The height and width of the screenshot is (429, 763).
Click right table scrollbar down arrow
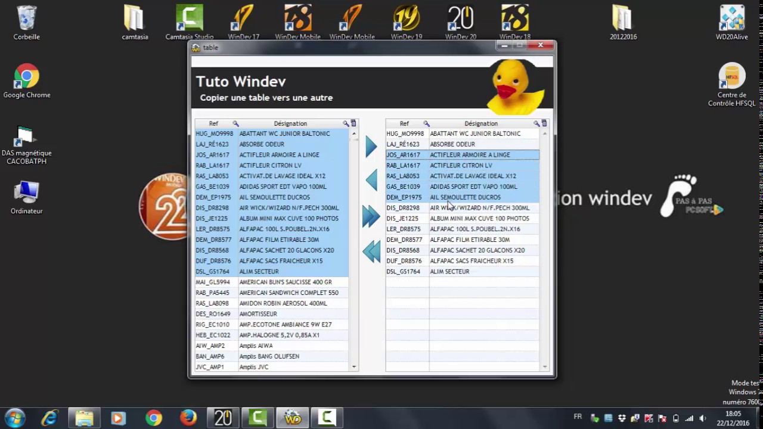coord(545,367)
